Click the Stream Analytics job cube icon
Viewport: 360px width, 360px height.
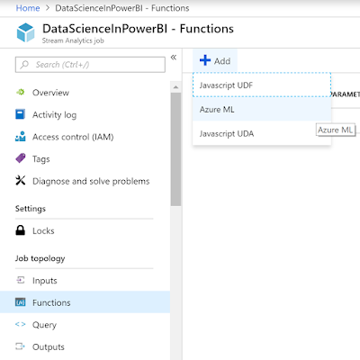(25, 32)
